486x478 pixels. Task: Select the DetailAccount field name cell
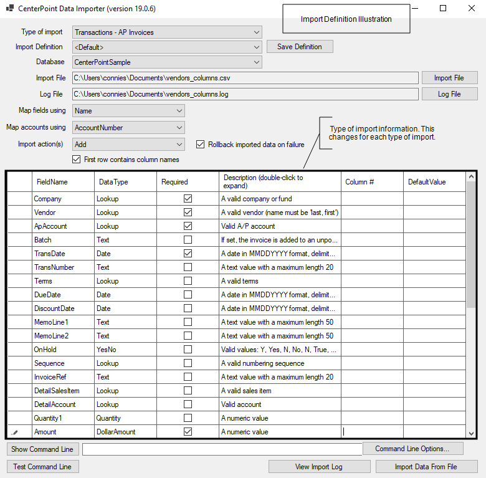(x=63, y=404)
